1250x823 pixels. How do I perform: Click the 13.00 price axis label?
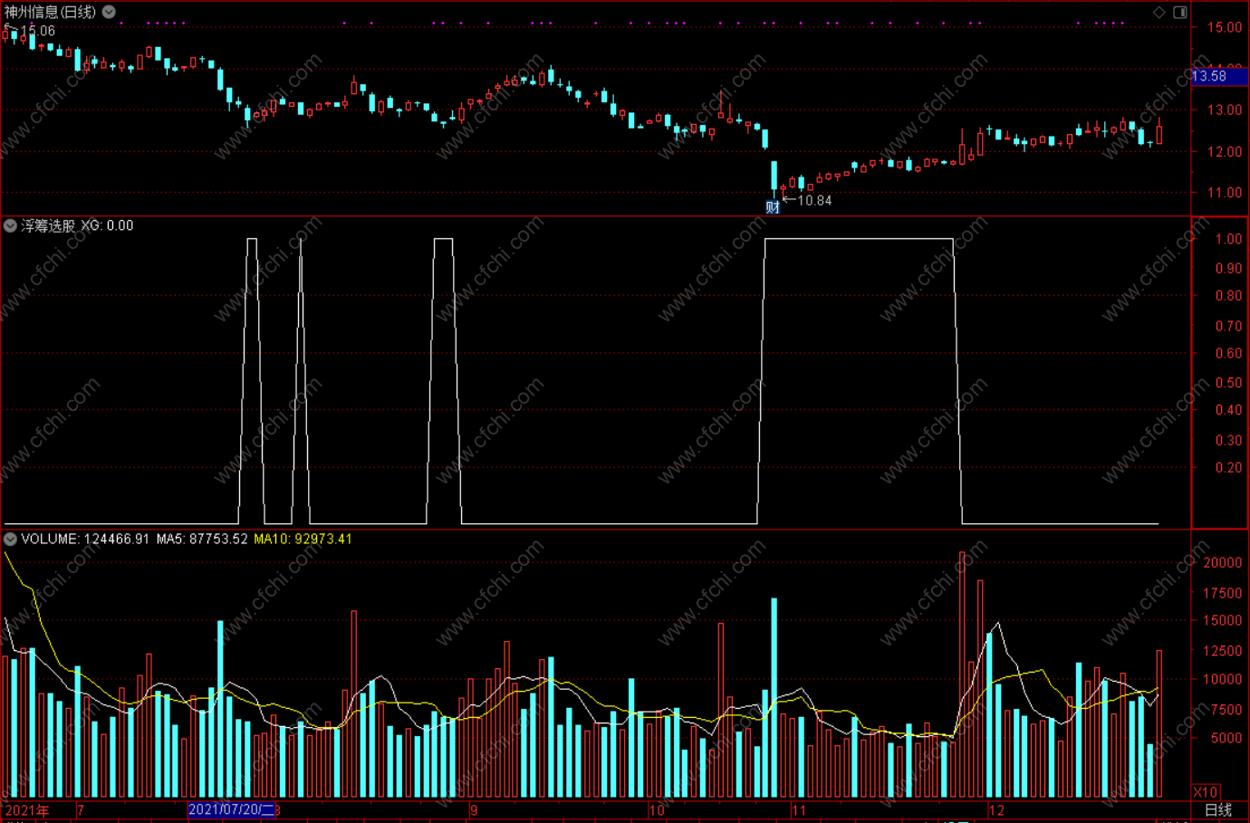[x=1225, y=110]
